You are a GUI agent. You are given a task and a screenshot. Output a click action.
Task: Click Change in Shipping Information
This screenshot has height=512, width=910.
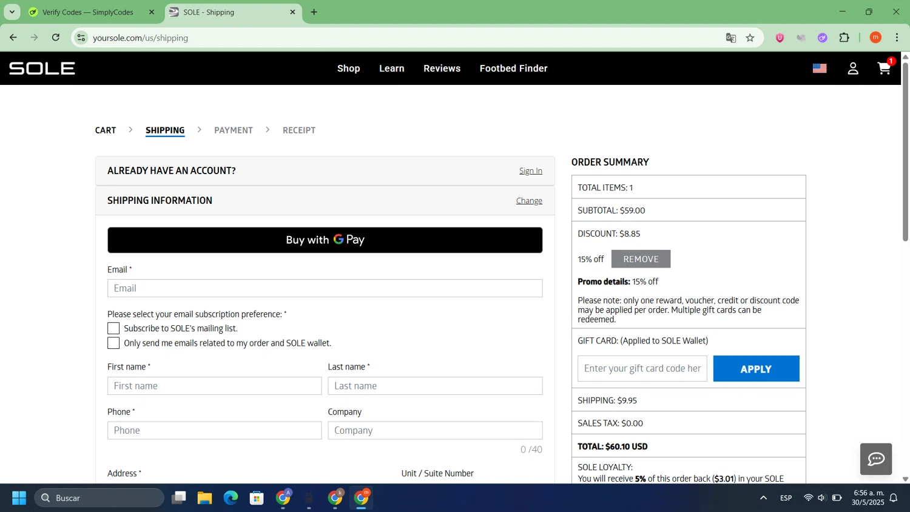click(529, 201)
